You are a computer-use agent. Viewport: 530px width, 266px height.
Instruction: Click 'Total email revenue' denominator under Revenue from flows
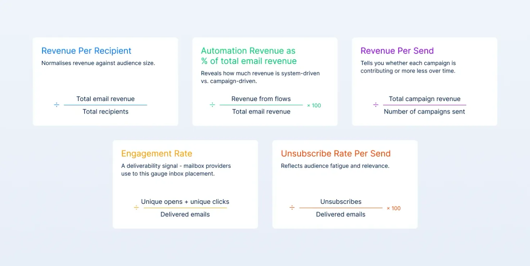261,111
